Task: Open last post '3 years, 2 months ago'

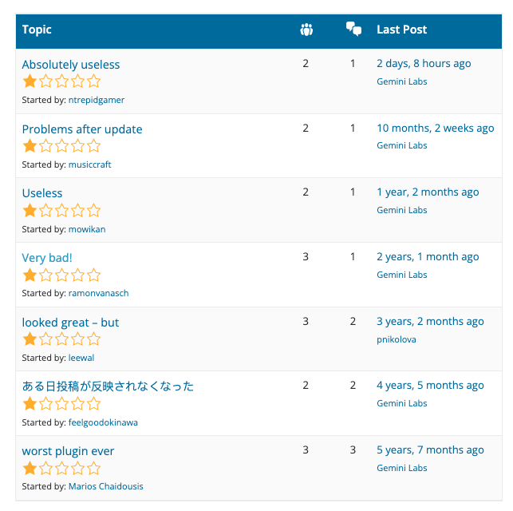Action: click(430, 322)
